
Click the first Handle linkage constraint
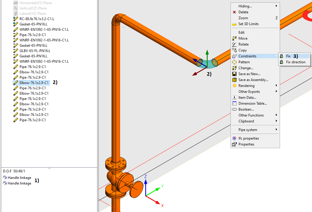click(x=19, y=178)
